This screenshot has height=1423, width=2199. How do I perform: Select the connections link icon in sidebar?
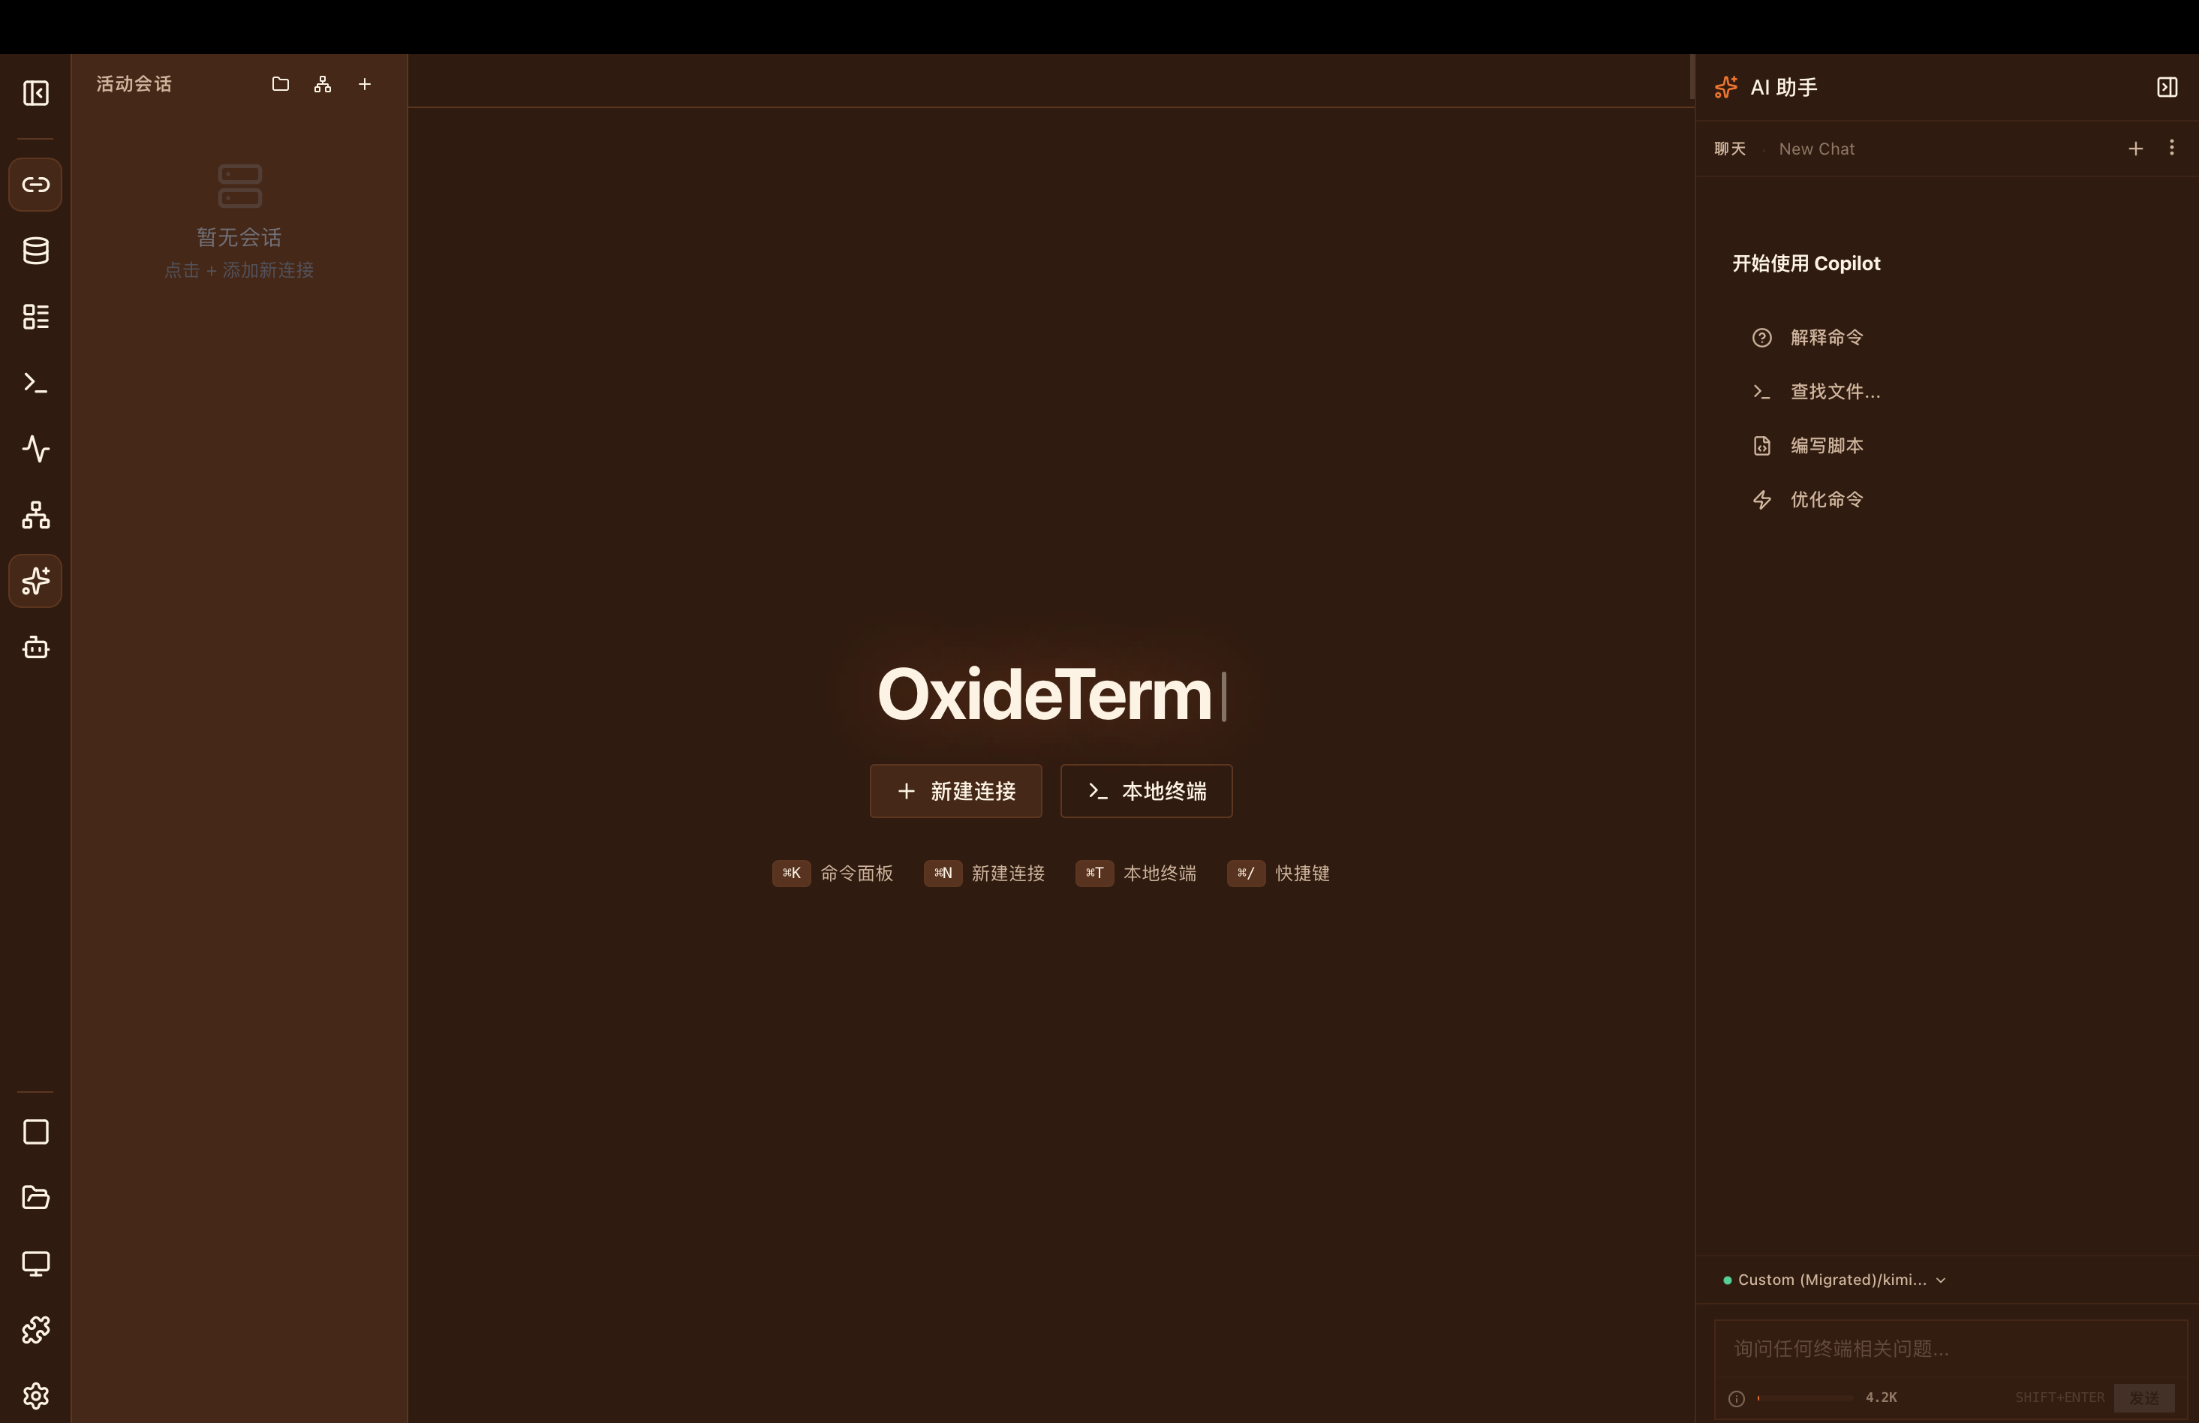point(35,184)
